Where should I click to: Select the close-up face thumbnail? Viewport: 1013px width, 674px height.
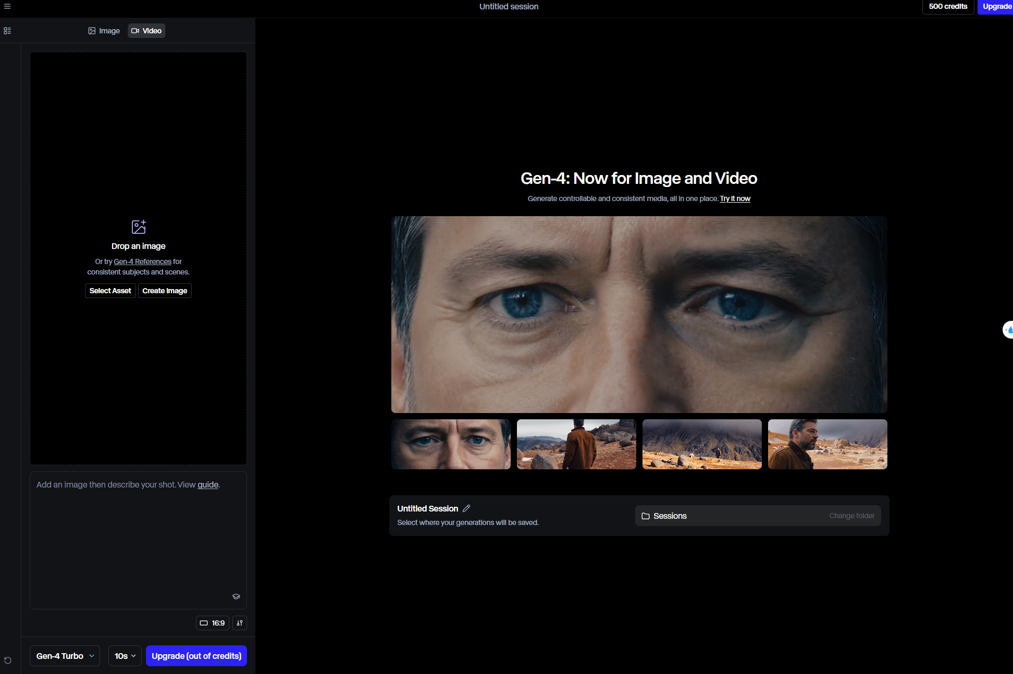click(x=451, y=444)
